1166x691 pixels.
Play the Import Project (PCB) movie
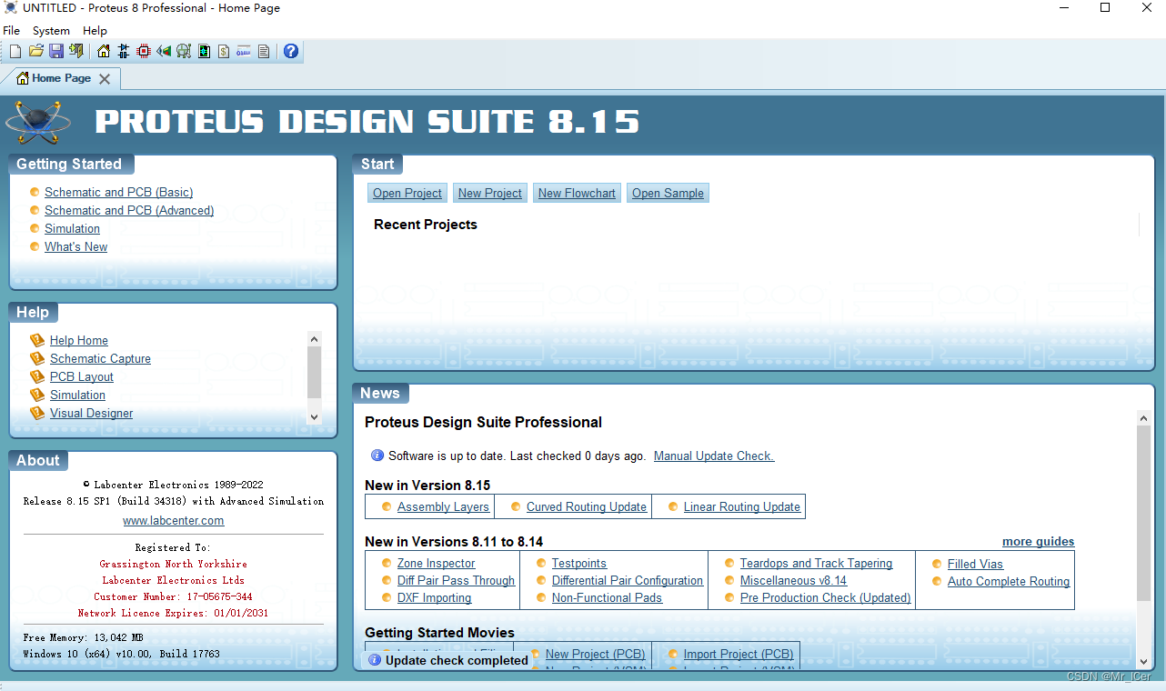point(739,654)
